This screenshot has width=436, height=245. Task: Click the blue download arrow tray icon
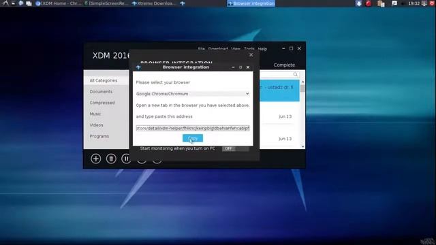tap(358, 3)
